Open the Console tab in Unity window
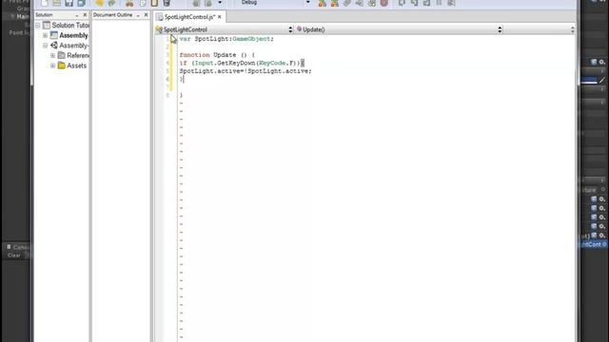The width and height of the screenshot is (609, 342). pyautogui.click(x=17, y=247)
